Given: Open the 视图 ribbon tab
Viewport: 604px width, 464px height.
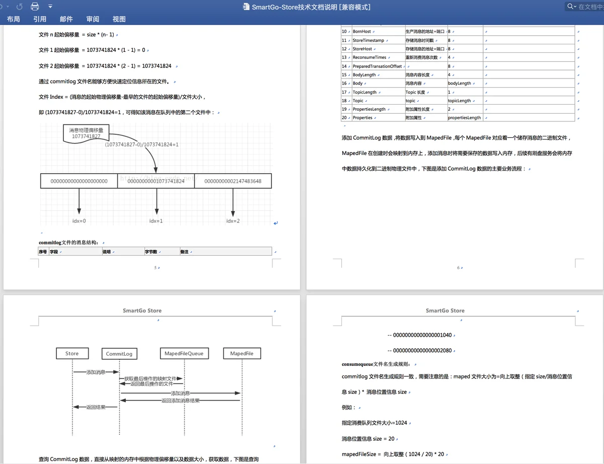Looking at the screenshot, I should [119, 19].
